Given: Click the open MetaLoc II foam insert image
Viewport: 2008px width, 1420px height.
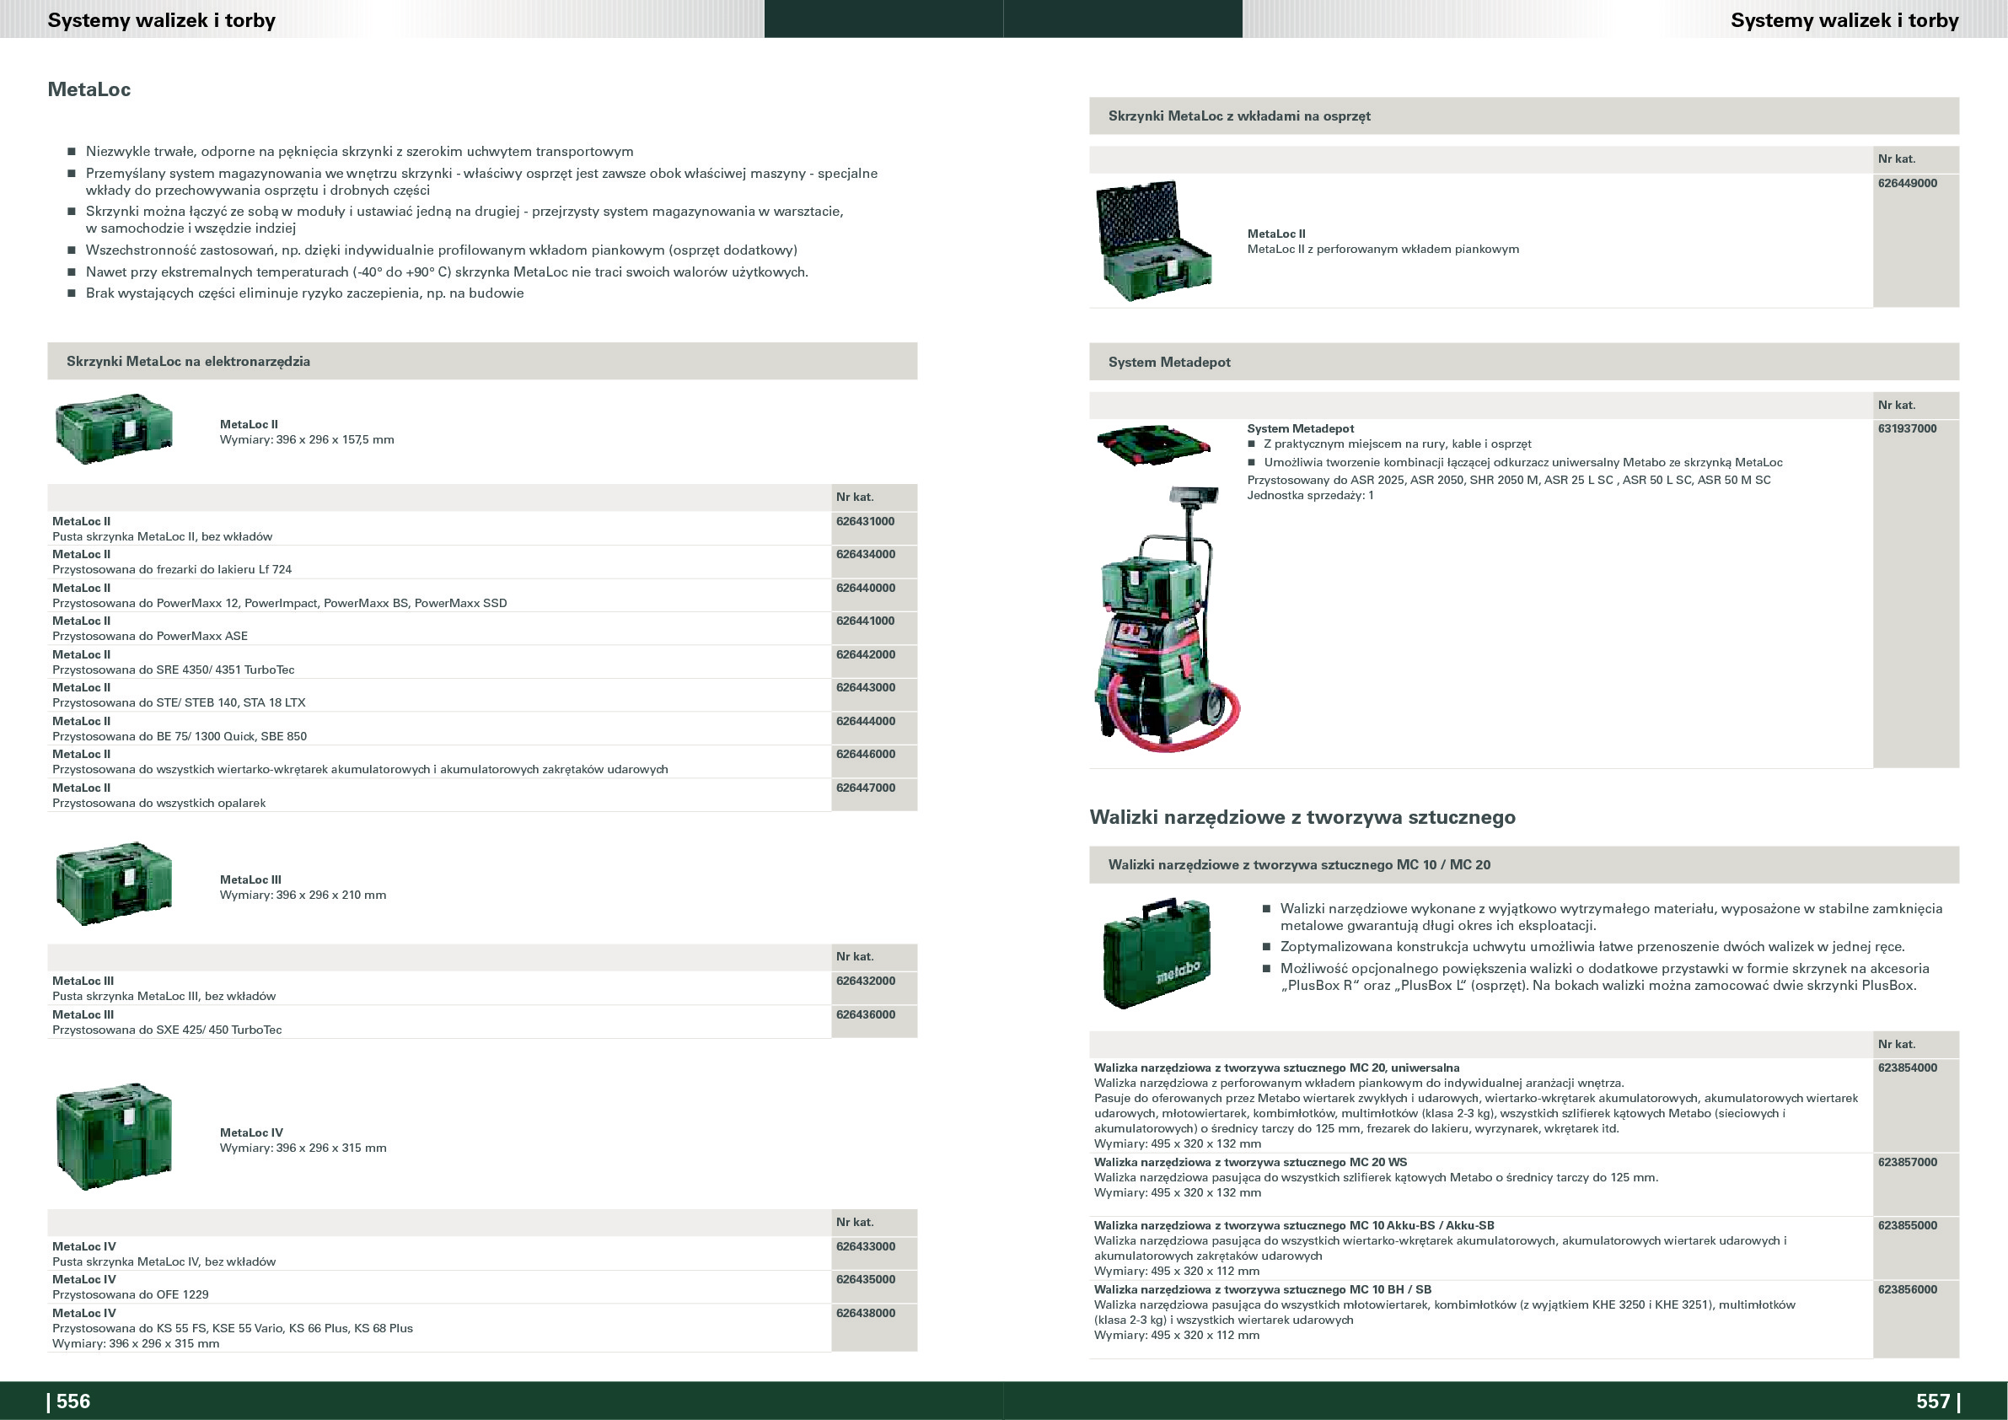Looking at the screenshot, I should click(x=1154, y=241).
